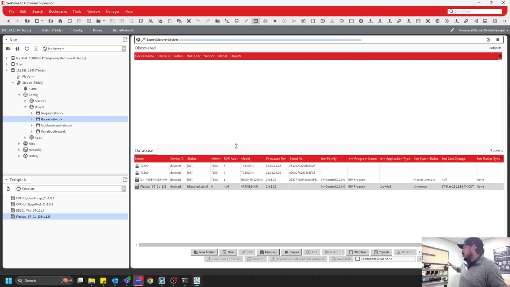Click the Windows Start button
The image size is (510, 287).
coord(8,281)
